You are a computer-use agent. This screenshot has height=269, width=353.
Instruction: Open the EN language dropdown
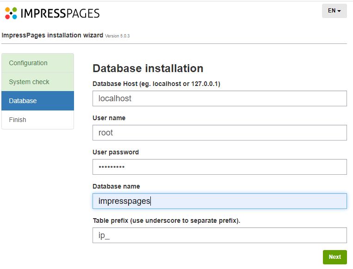(334, 11)
